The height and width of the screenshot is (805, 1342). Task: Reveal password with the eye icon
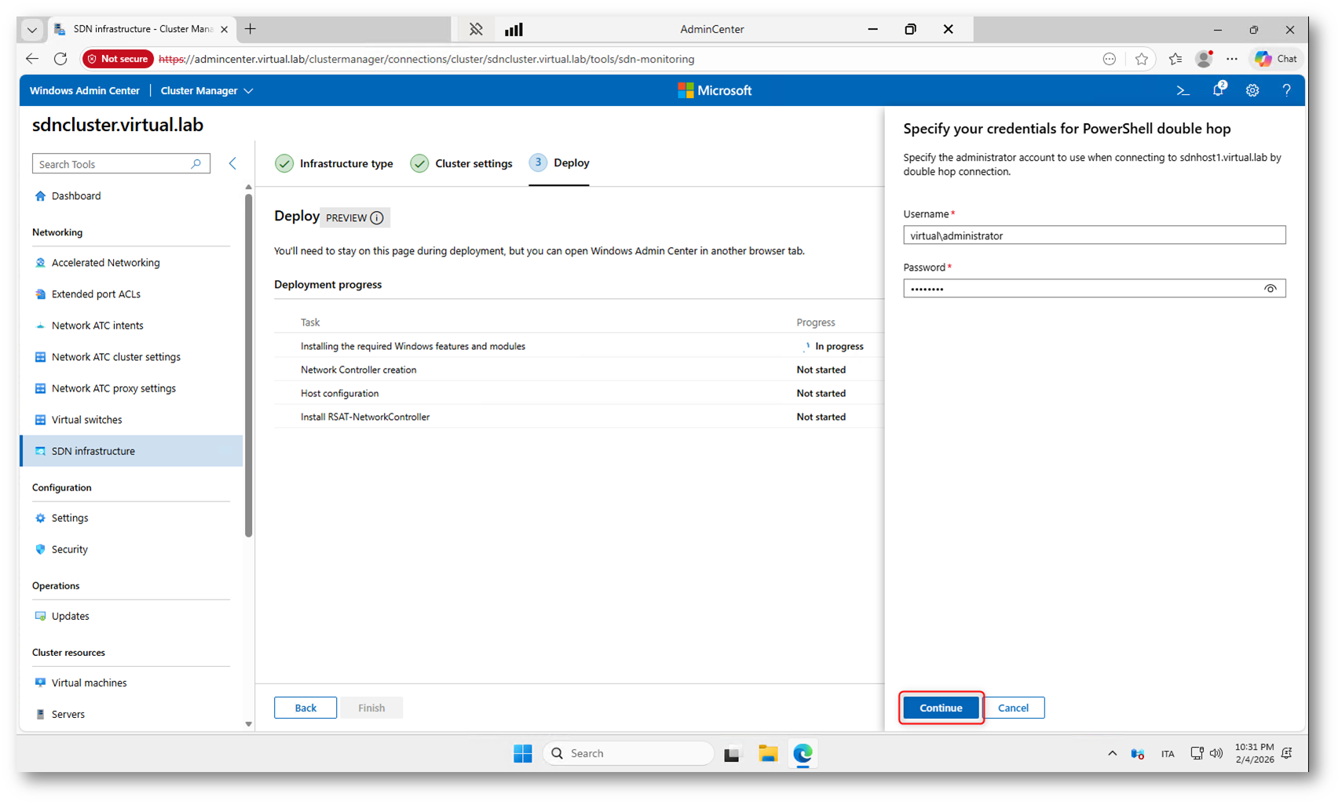(1270, 289)
